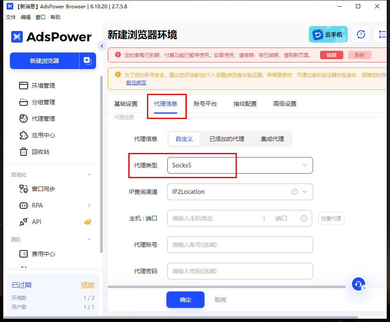Click the info icon in port field
Viewport: 390px width, 322px height.
click(x=304, y=218)
